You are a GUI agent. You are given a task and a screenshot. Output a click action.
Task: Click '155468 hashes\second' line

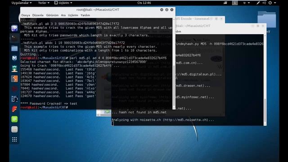tap(58, 69)
